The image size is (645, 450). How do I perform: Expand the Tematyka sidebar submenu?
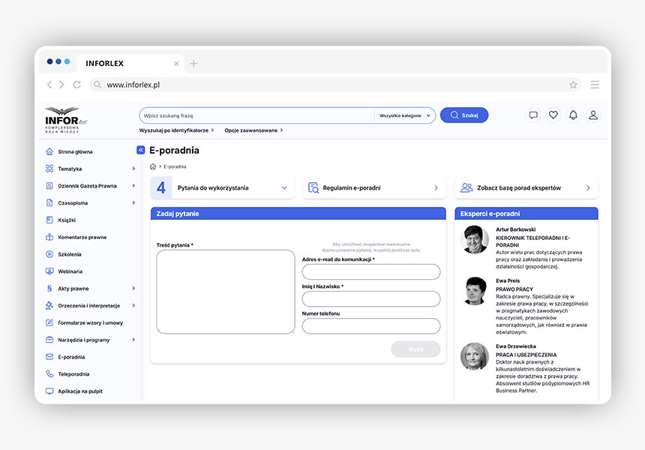pyautogui.click(x=133, y=169)
